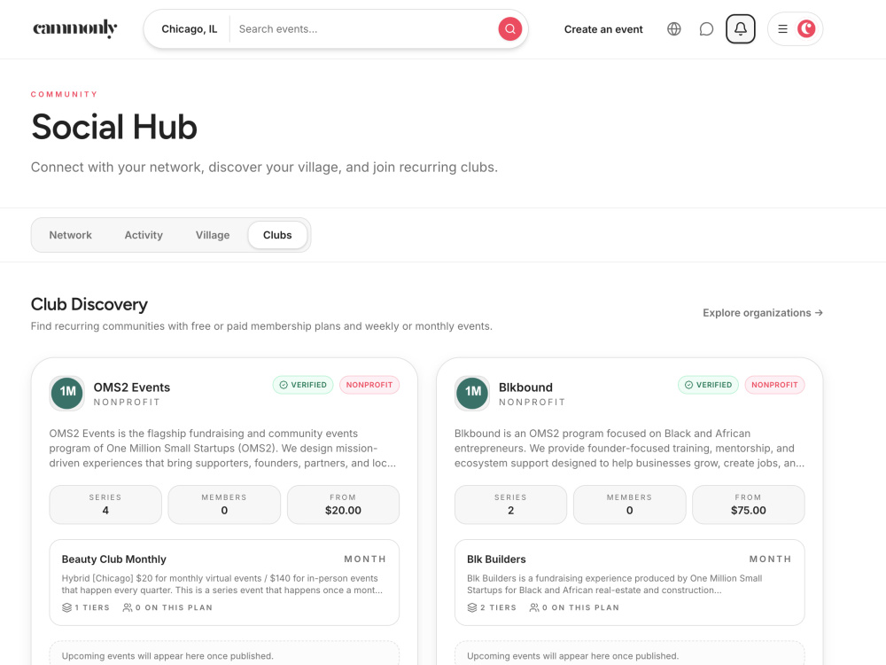Click the red profile avatar
Viewport: 886px width, 665px height.
806,29
